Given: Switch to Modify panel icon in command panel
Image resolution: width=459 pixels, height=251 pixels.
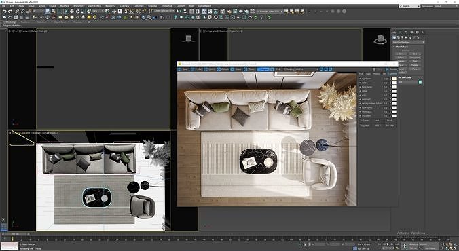Looking at the screenshot, I should tap(400, 32).
